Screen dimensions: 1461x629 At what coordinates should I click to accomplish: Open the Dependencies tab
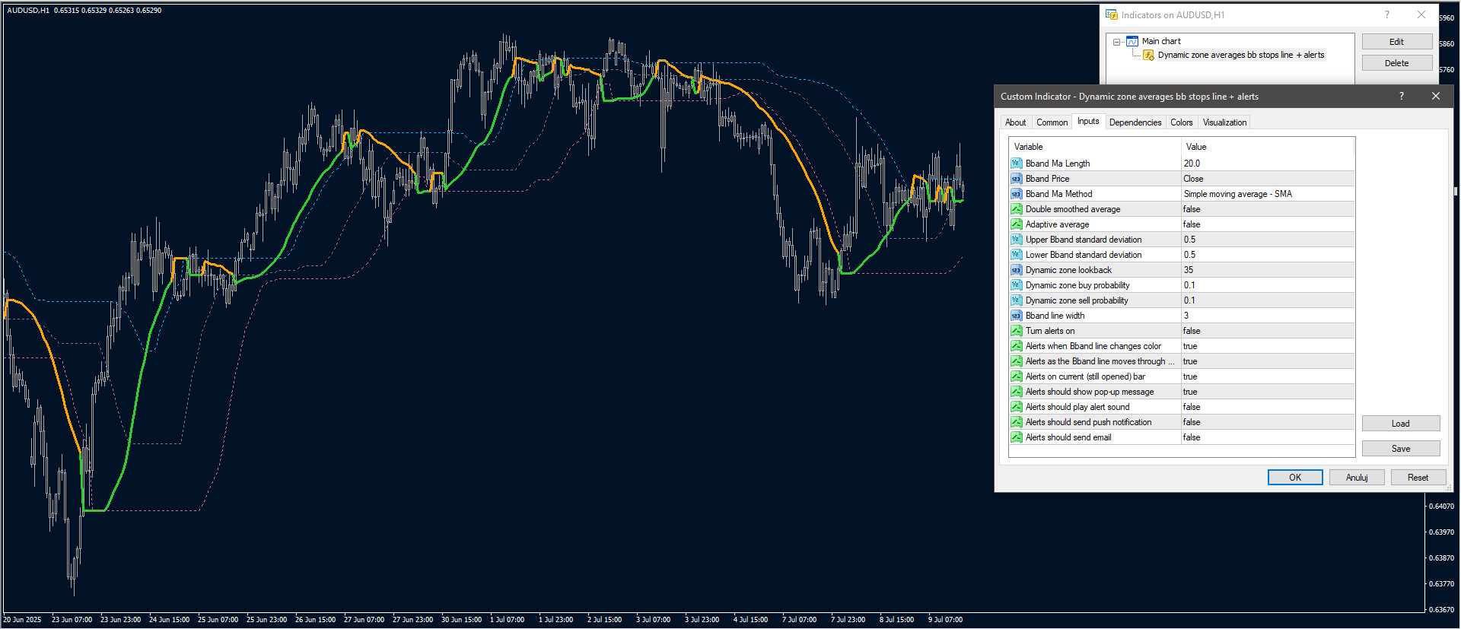(1135, 122)
